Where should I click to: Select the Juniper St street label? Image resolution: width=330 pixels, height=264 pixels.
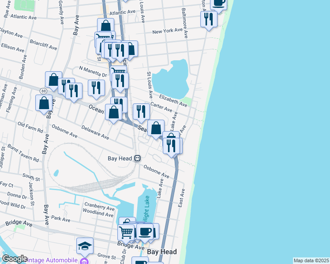[x=2, y=158]
